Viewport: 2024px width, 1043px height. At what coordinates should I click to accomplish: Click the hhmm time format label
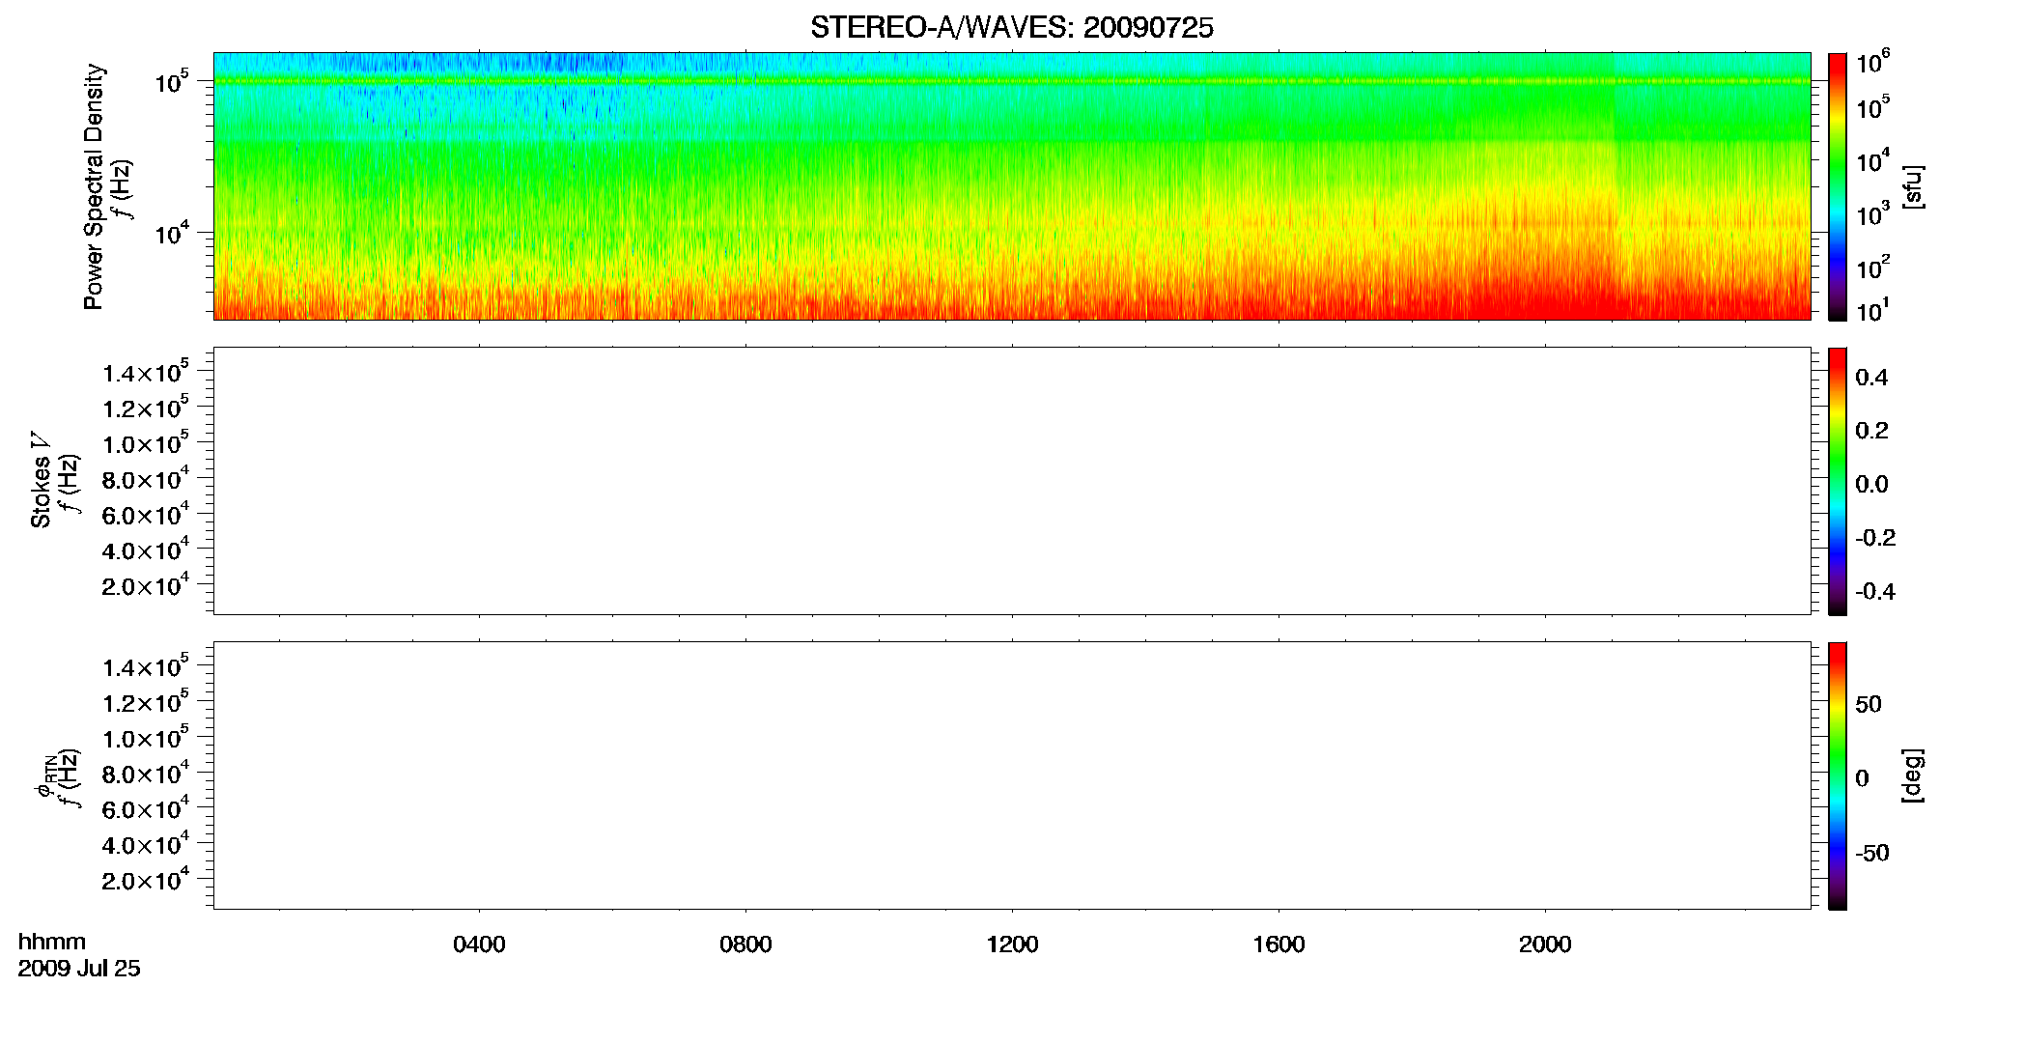click(x=51, y=943)
